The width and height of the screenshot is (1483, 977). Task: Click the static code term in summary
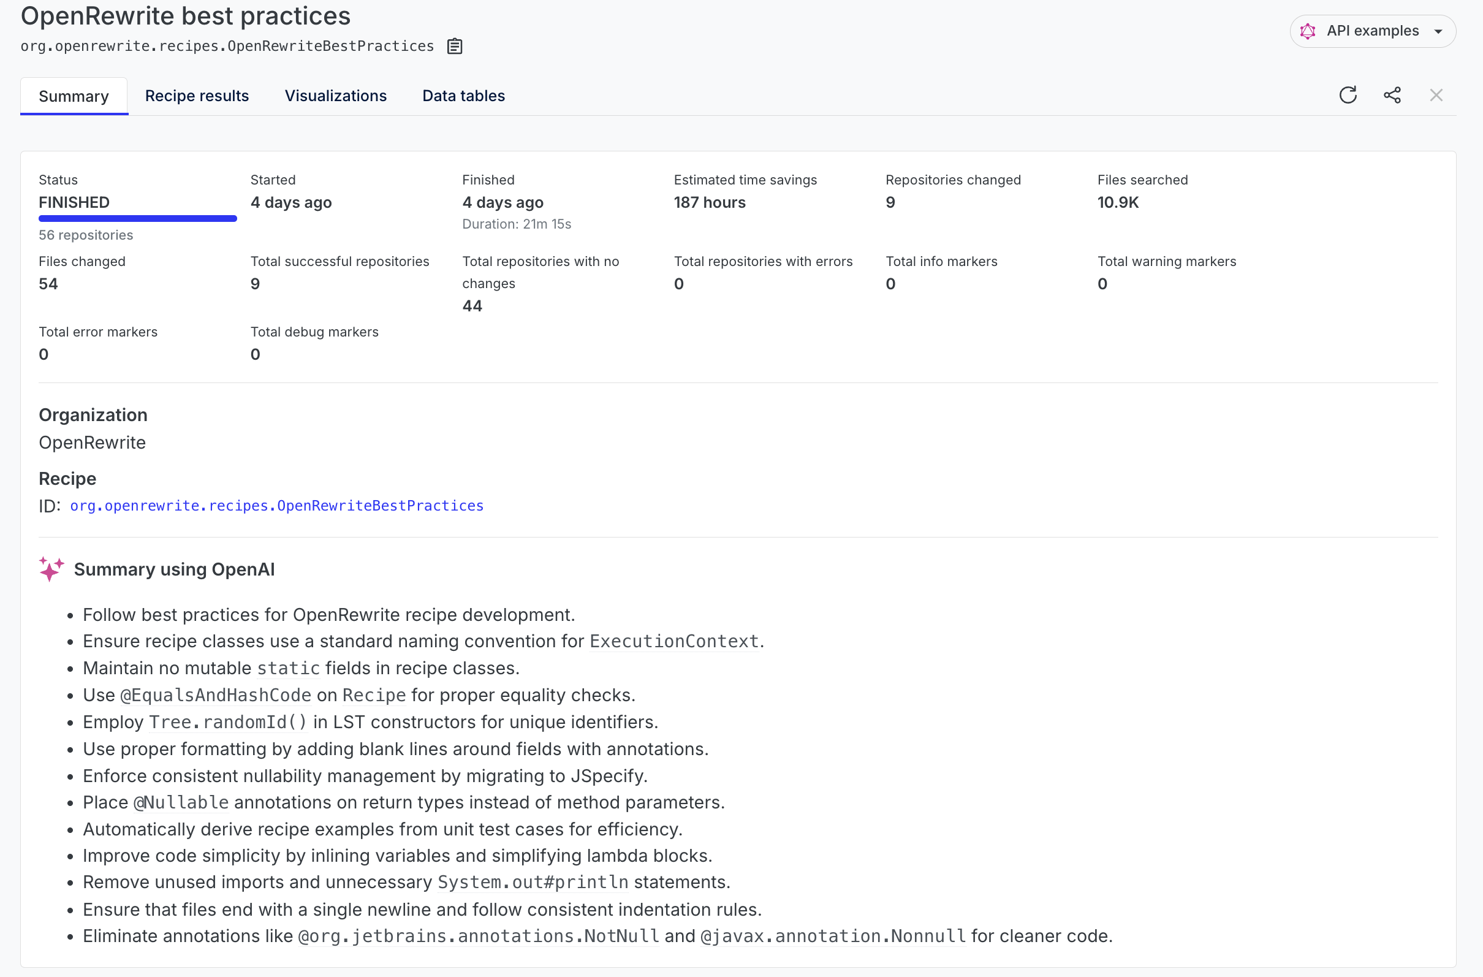point(289,668)
